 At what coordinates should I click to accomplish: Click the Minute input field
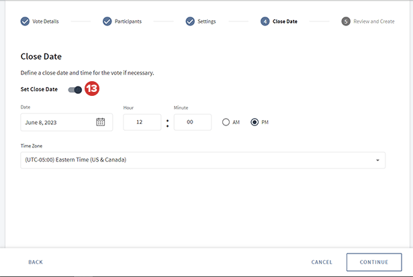pos(192,122)
